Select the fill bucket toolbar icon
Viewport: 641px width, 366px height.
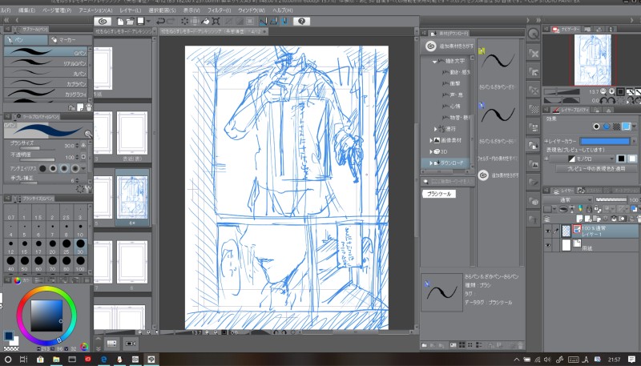[x=207, y=21]
